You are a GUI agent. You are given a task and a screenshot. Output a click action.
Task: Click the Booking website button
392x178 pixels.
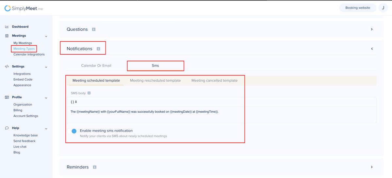coord(358,8)
